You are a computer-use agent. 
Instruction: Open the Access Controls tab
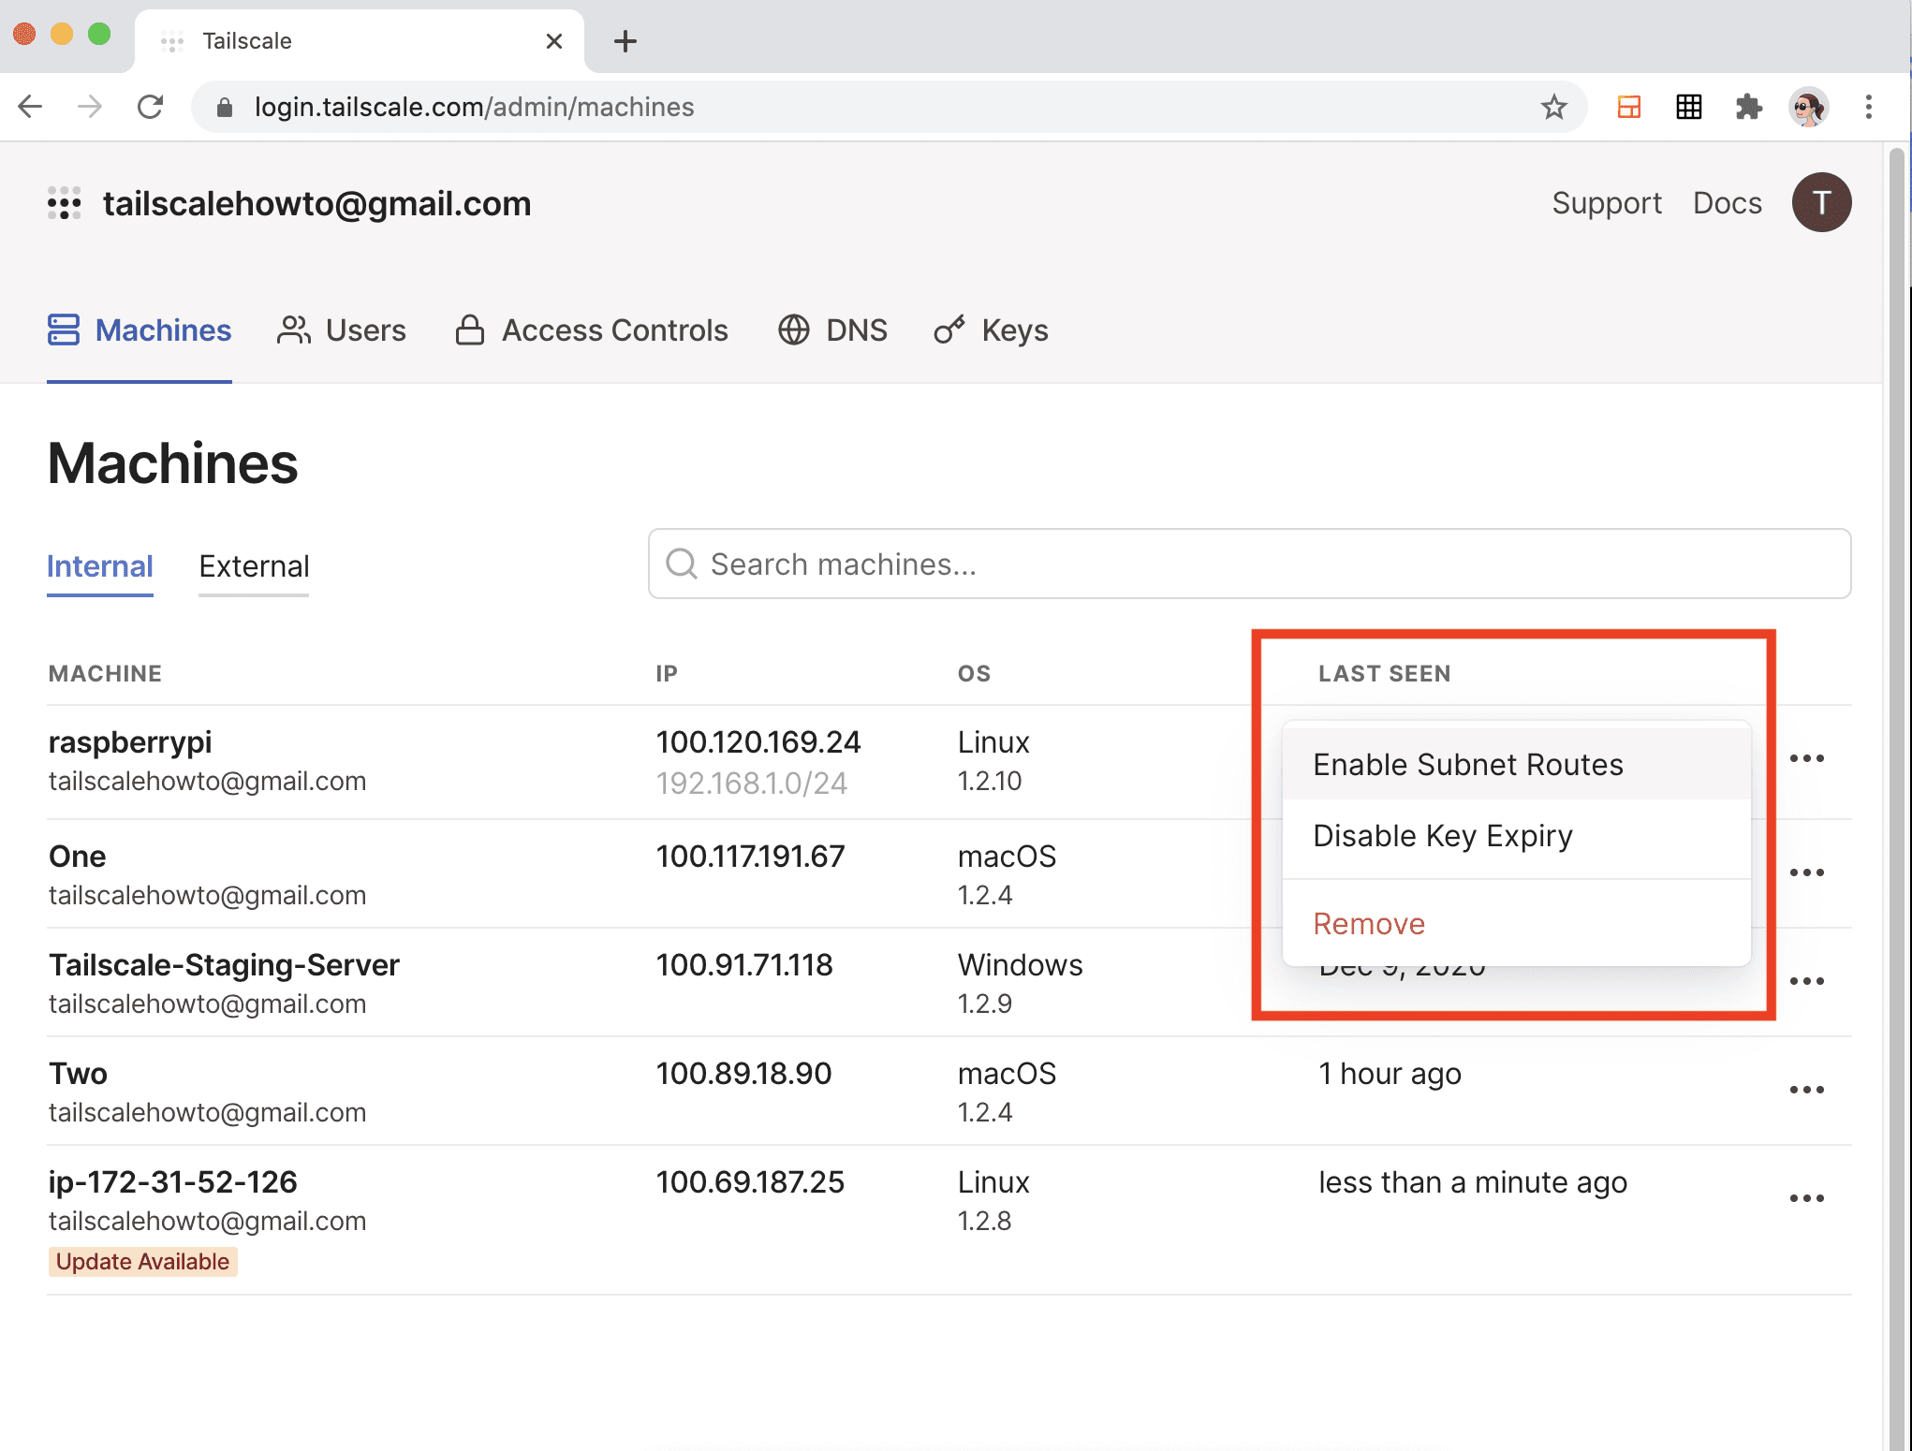pos(592,330)
